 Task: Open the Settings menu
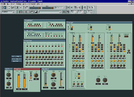(x=19, y=4)
